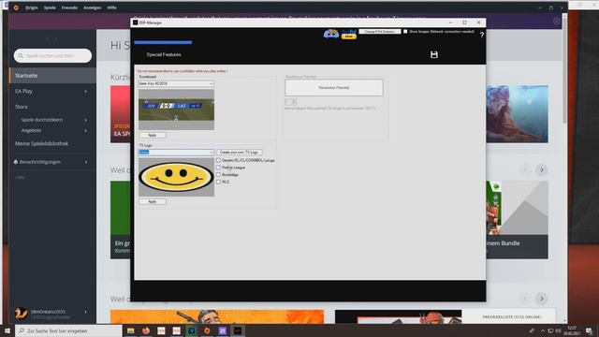Click the Change FIFA Directory button
This screenshot has height=337, width=599.
tap(379, 31)
